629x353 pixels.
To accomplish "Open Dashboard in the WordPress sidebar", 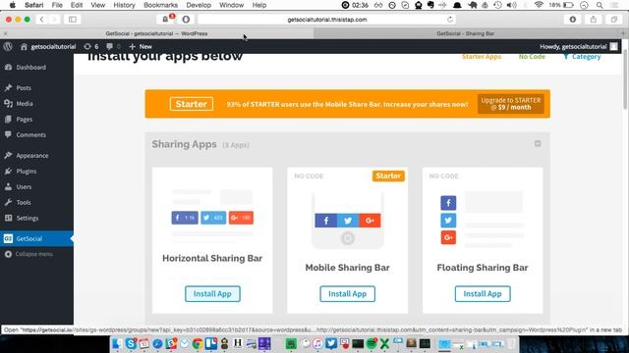I will 30,68.
